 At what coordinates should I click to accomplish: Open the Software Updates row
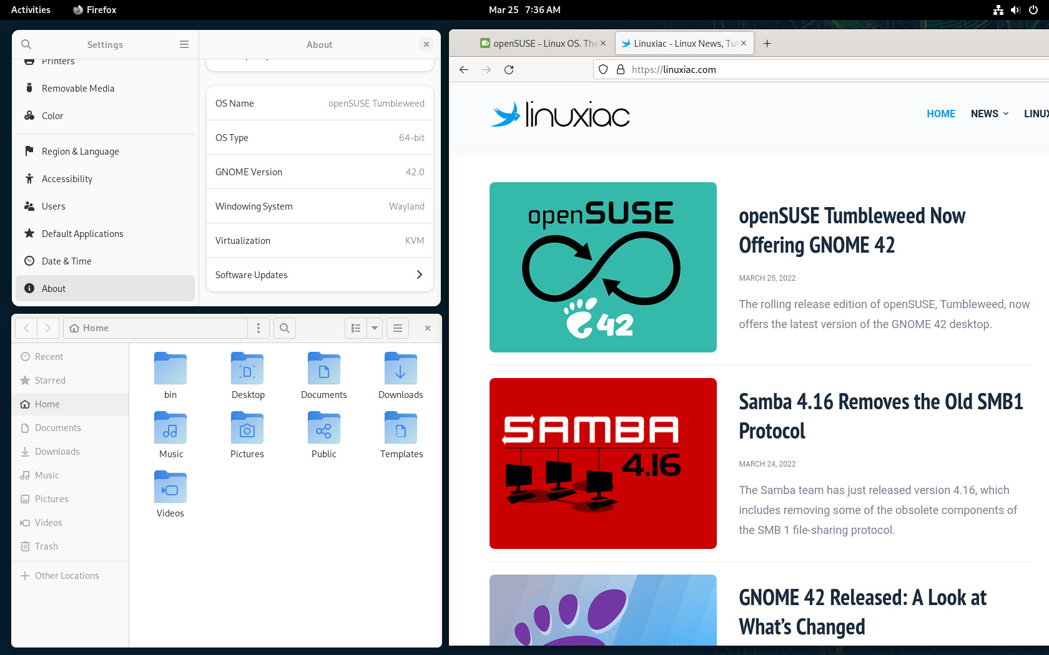pyautogui.click(x=320, y=275)
